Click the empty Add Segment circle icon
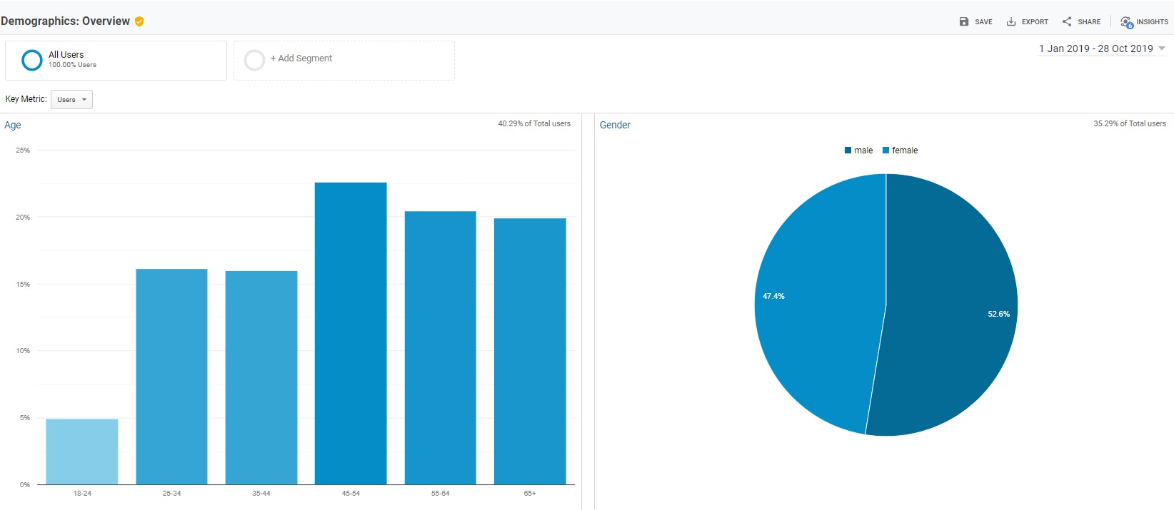 254,60
